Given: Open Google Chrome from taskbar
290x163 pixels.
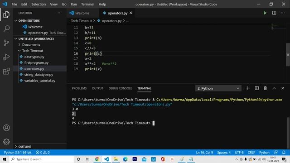Looking at the screenshot, I should [97, 159].
